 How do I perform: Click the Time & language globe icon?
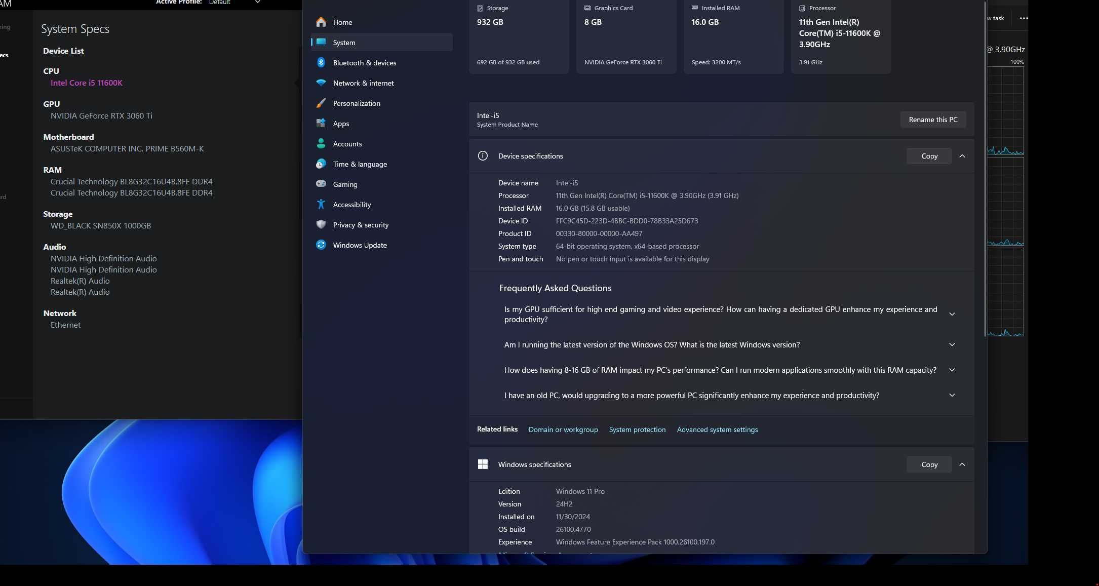point(321,164)
